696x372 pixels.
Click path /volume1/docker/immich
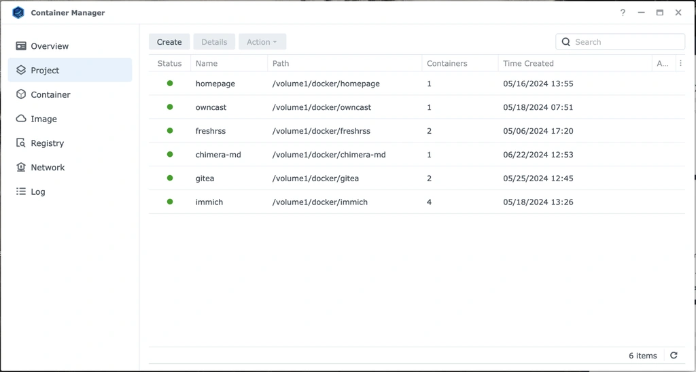(319, 202)
